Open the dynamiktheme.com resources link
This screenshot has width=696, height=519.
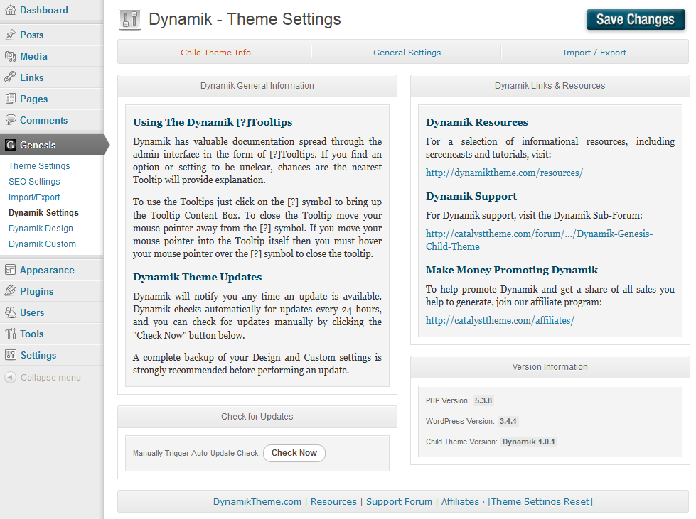504,173
